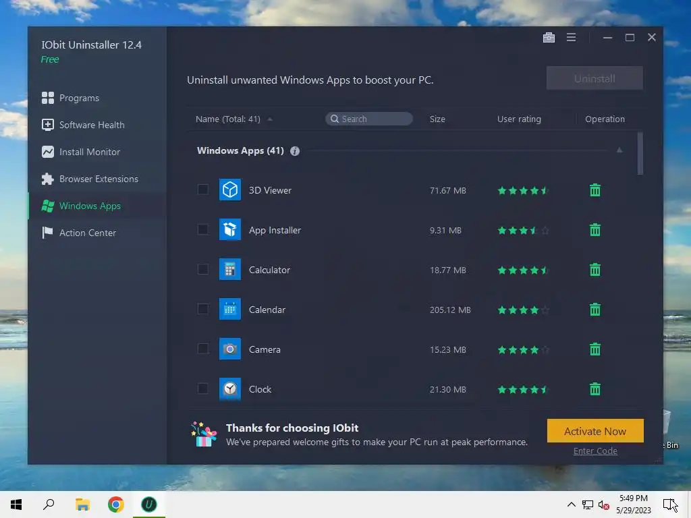Check the Calendar checkbox

(x=202, y=309)
